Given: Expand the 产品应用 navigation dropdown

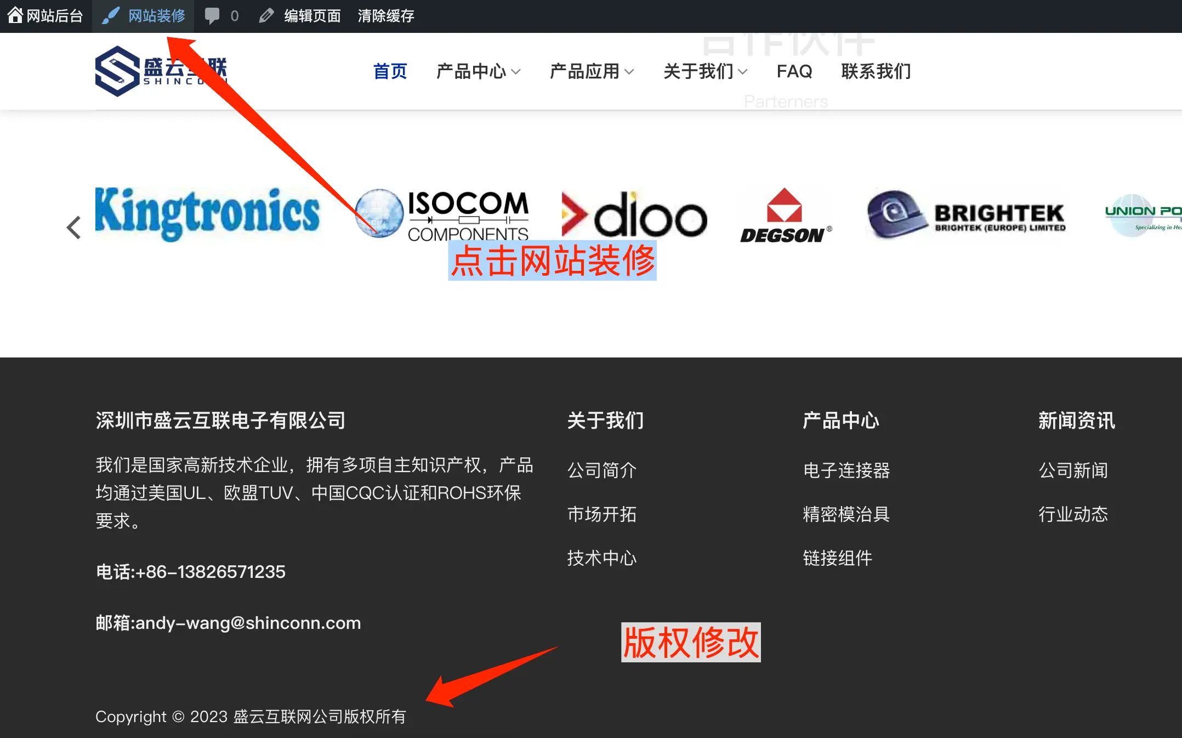Looking at the screenshot, I should [592, 71].
